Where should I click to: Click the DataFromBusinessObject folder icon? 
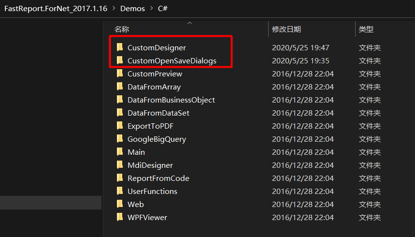point(120,100)
